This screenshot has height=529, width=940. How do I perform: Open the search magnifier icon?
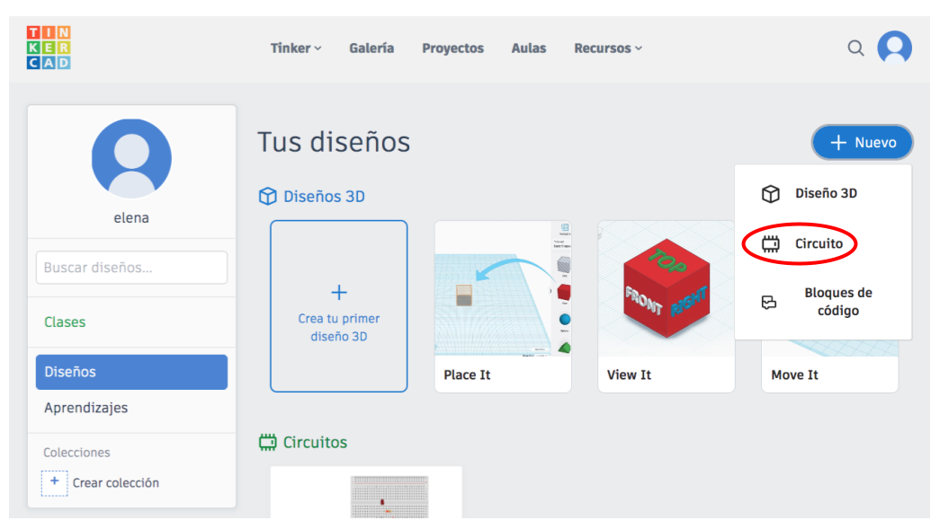pyautogui.click(x=855, y=48)
